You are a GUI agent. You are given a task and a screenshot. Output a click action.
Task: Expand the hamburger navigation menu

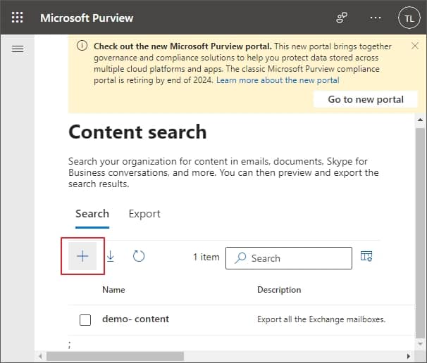18,49
